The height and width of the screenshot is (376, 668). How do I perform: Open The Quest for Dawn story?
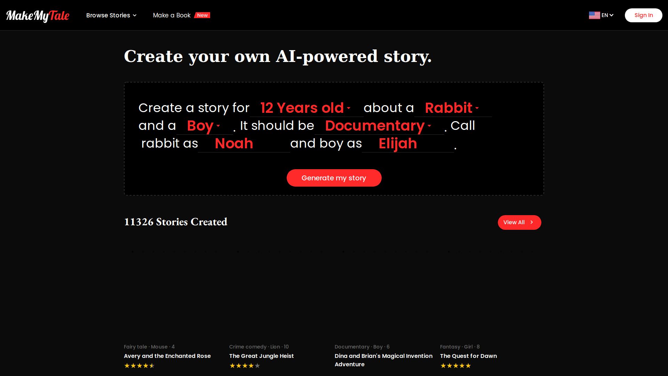[468, 356]
